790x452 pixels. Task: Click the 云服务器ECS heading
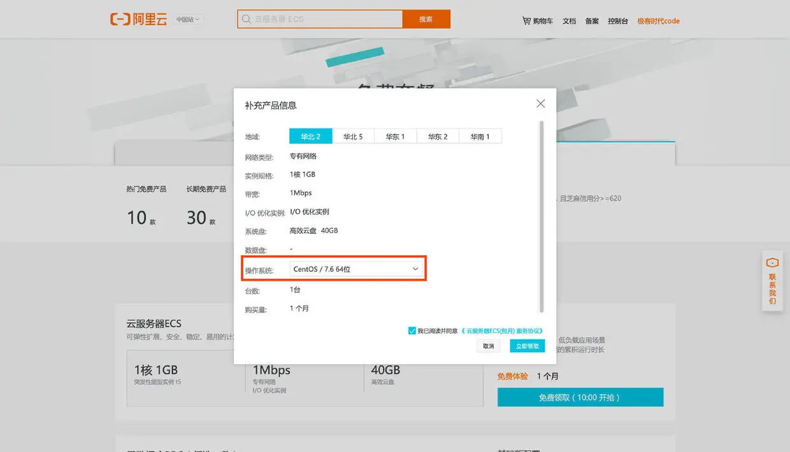(x=154, y=323)
